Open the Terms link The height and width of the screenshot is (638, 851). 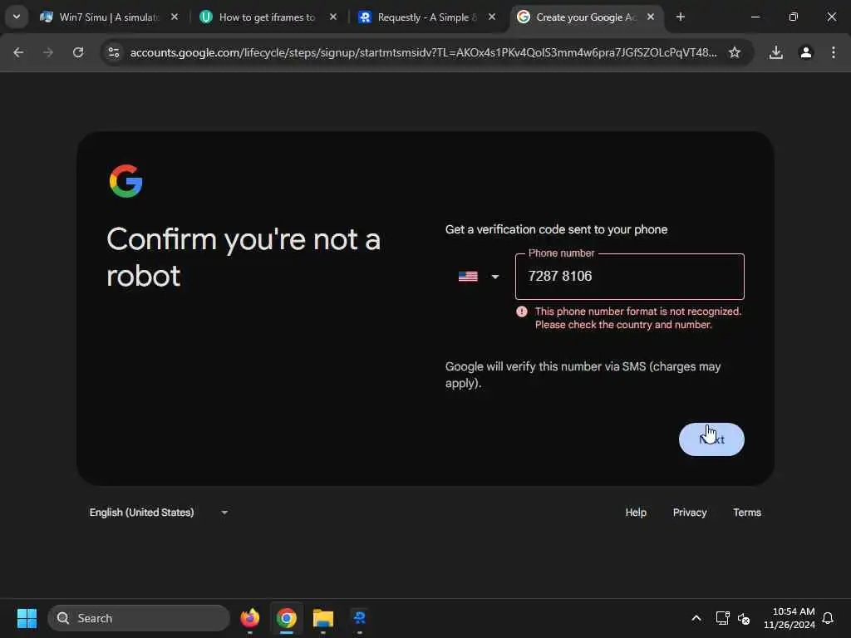(747, 512)
